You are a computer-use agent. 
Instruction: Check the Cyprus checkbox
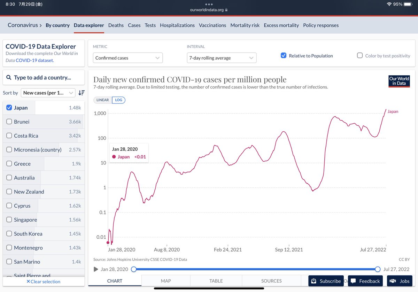pyautogui.click(x=9, y=206)
